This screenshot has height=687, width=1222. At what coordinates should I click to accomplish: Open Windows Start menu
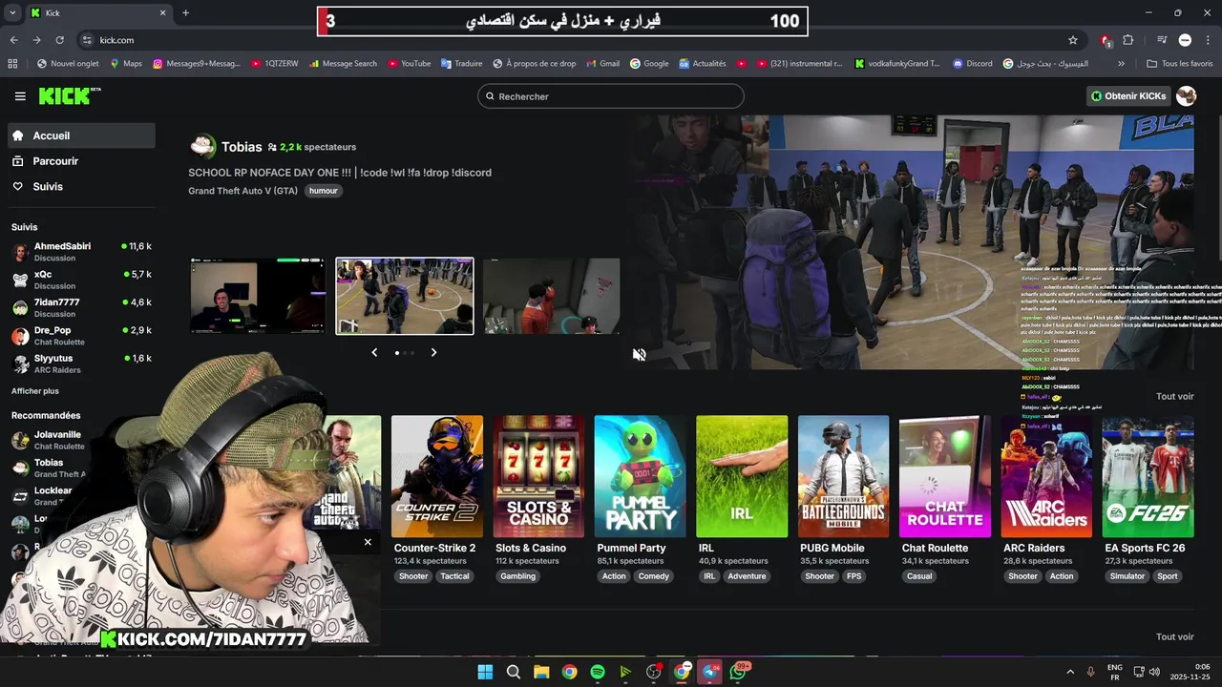click(x=485, y=672)
